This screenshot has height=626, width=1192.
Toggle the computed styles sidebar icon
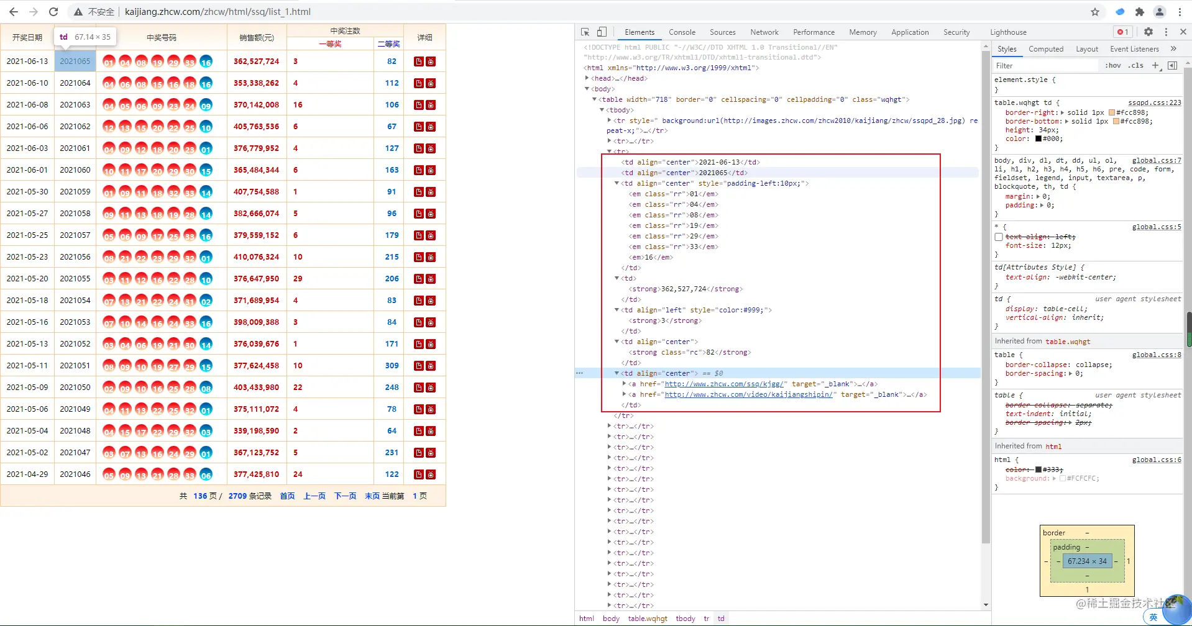pos(1173,65)
